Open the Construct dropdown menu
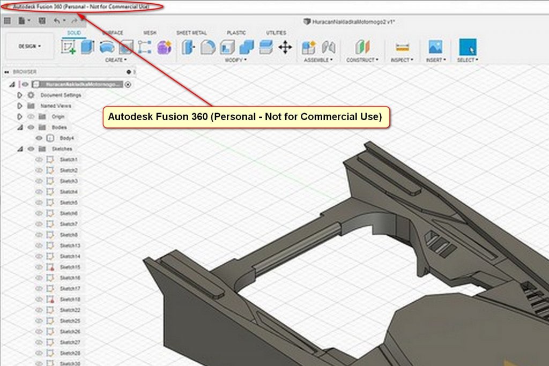The height and width of the screenshot is (366, 549). click(362, 60)
